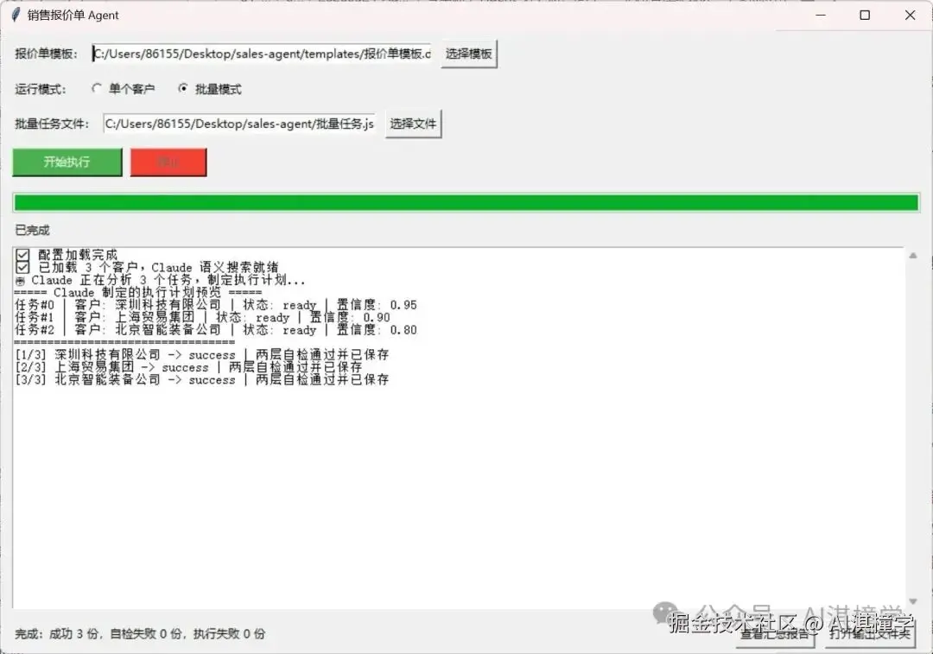This screenshot has width=933, height=654.
Task: Click 开始执行 to start execution
Action: click(x=67, y=162)
